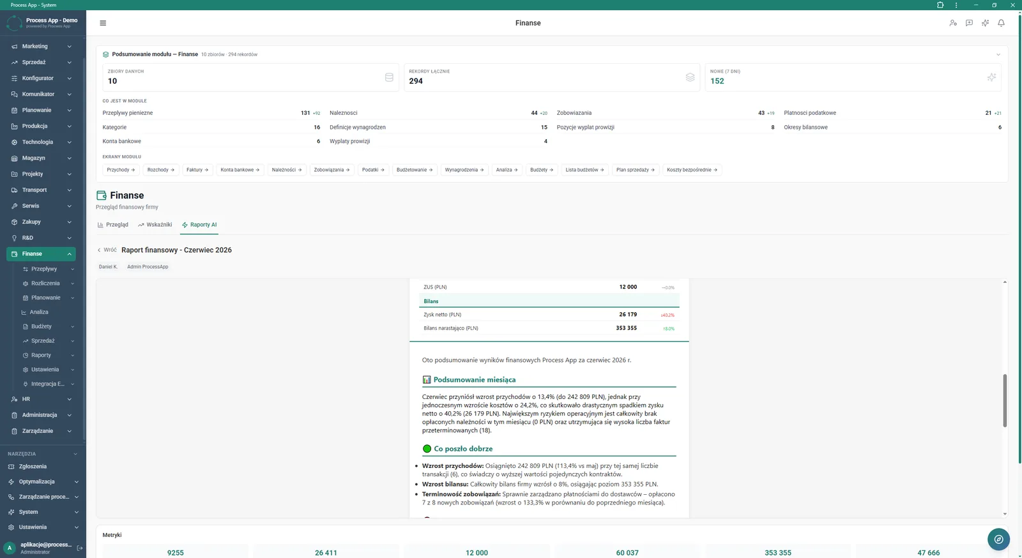Viewport: 1022px width, 558px height.
Task: Click the Marketing megaphone icon
Action: (14, 47)
